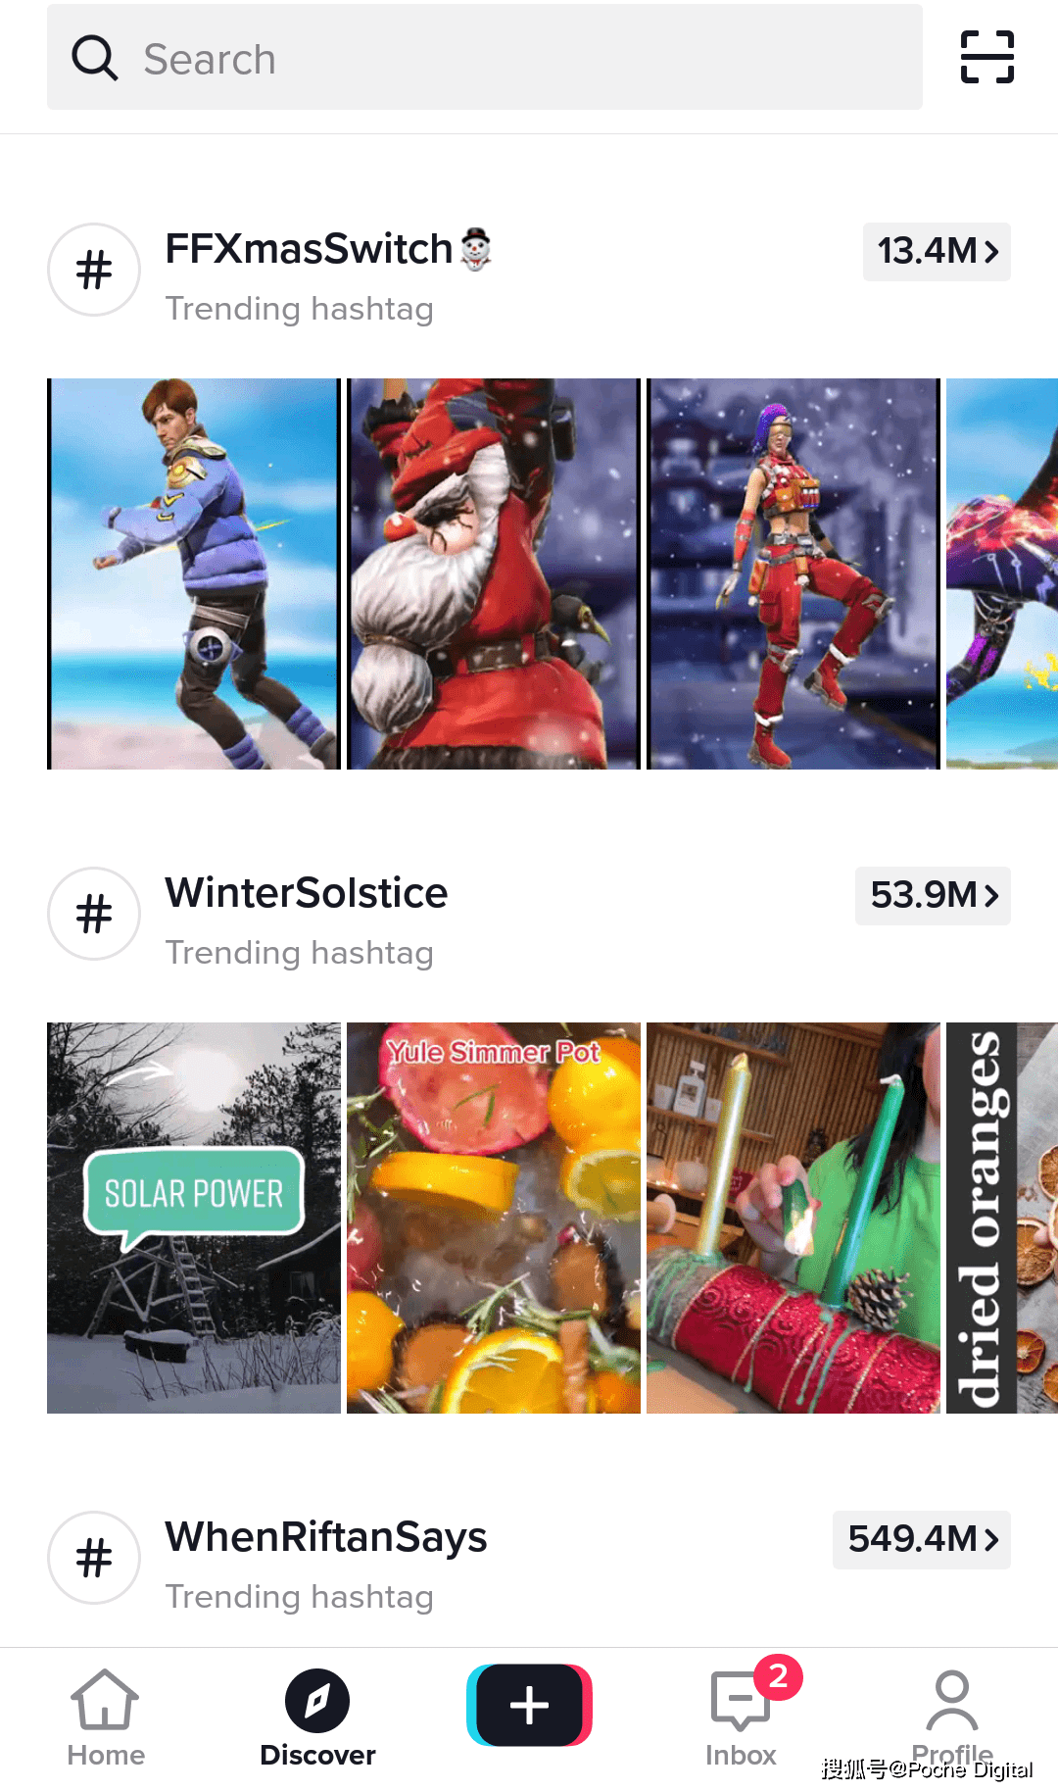This screenshot has width=1058, height=1792.
Task: Play the Santa Claus character video
Action: point(494,573)
